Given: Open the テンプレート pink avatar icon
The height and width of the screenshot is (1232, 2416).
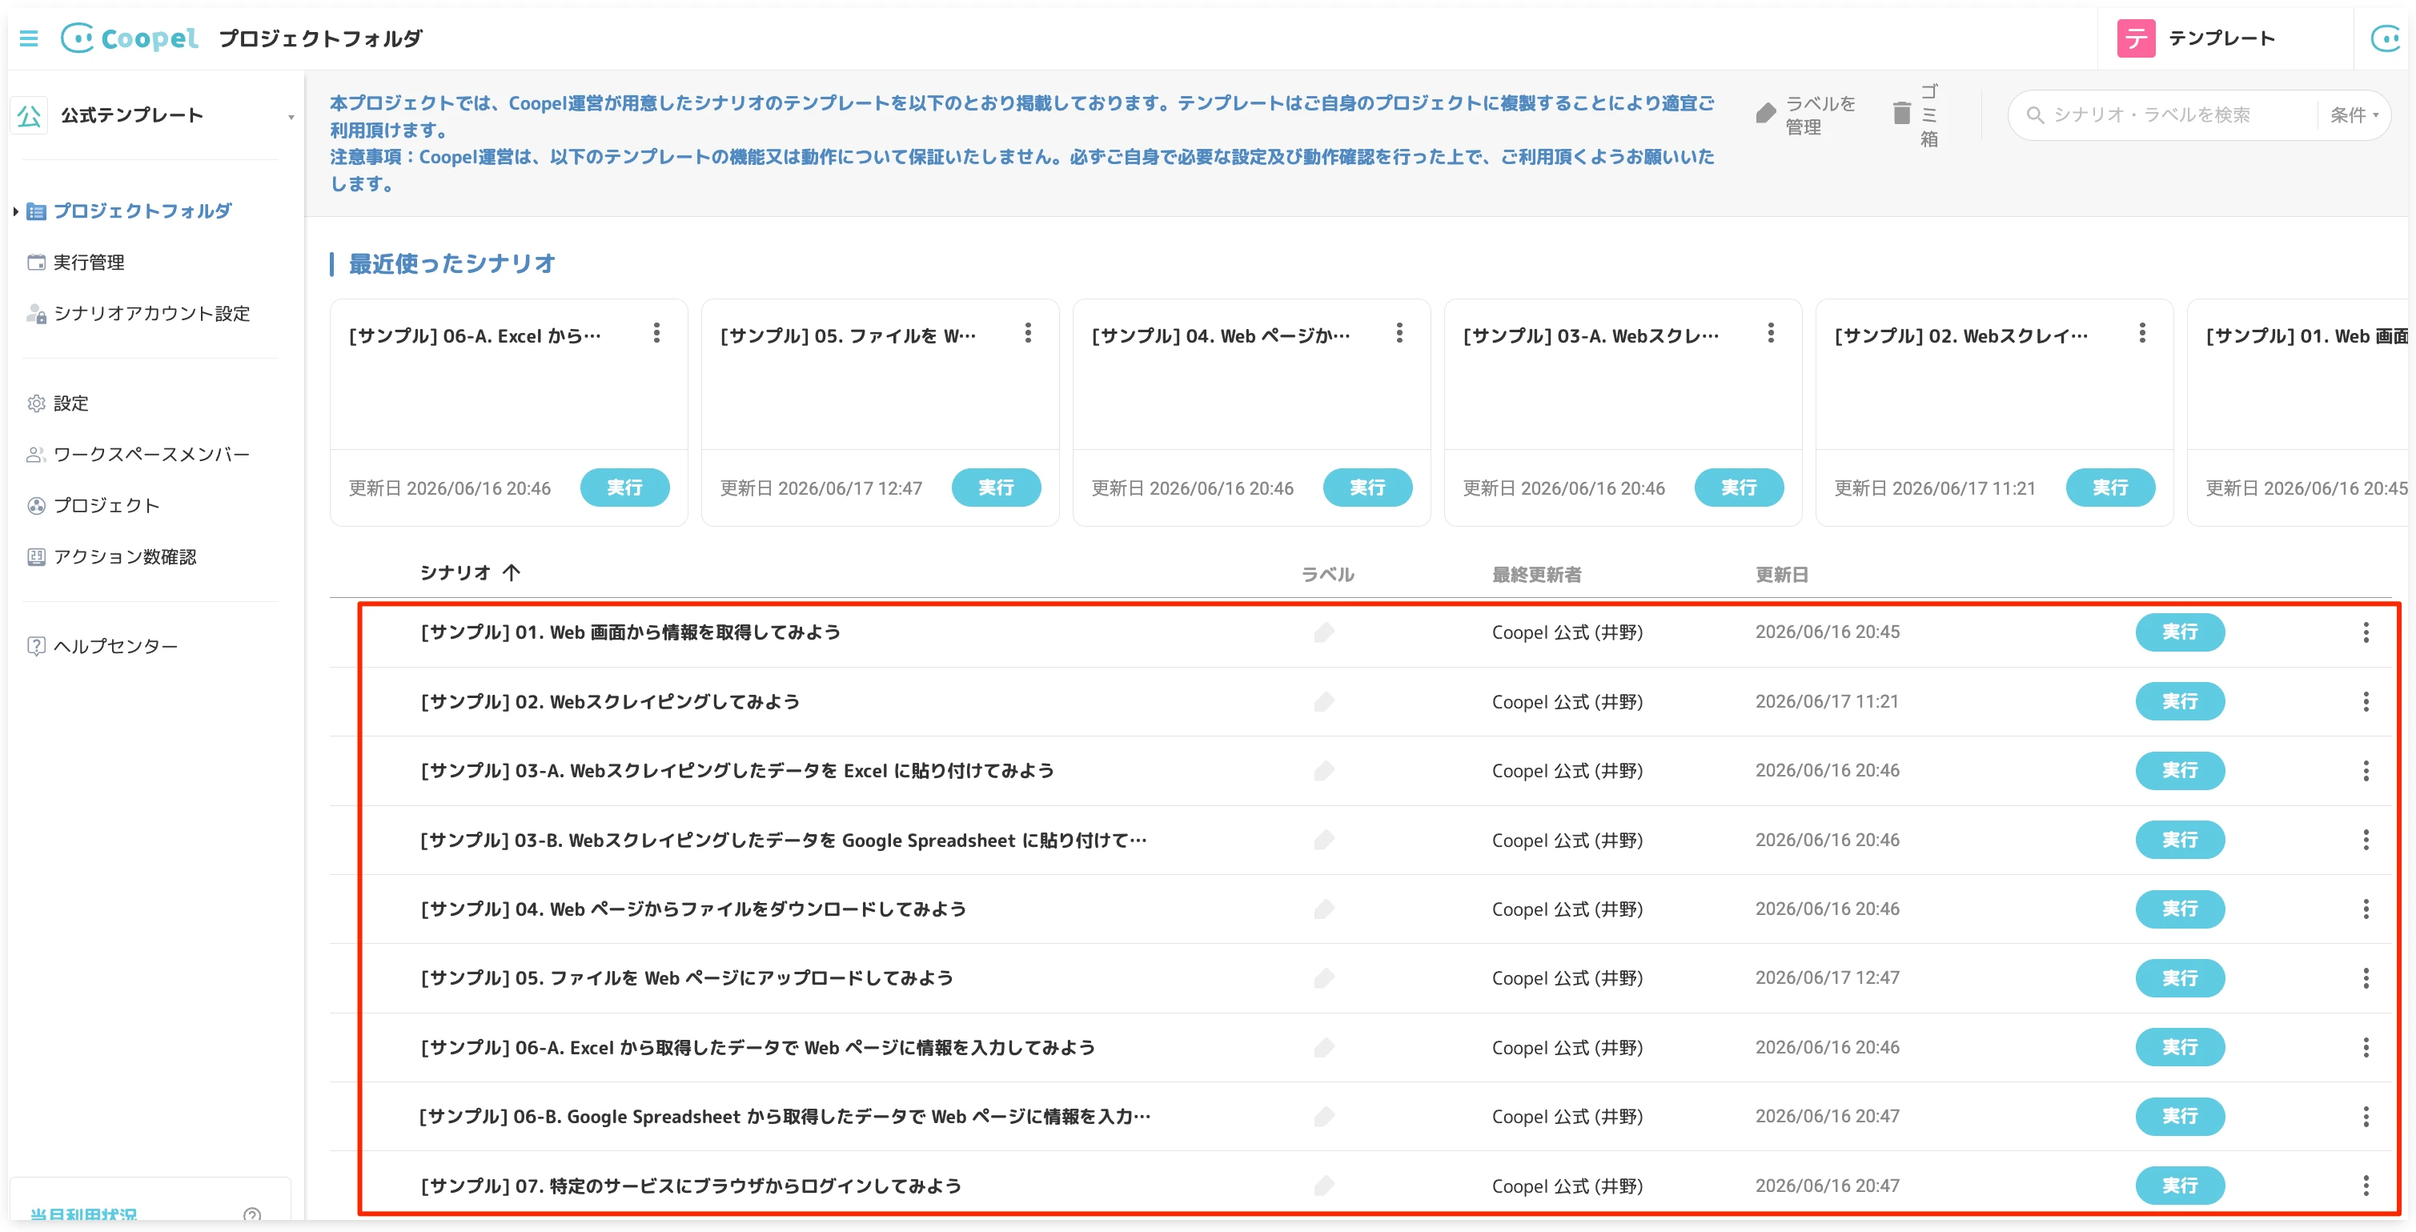Looking at the screenshot, I should coord(2136,38).
